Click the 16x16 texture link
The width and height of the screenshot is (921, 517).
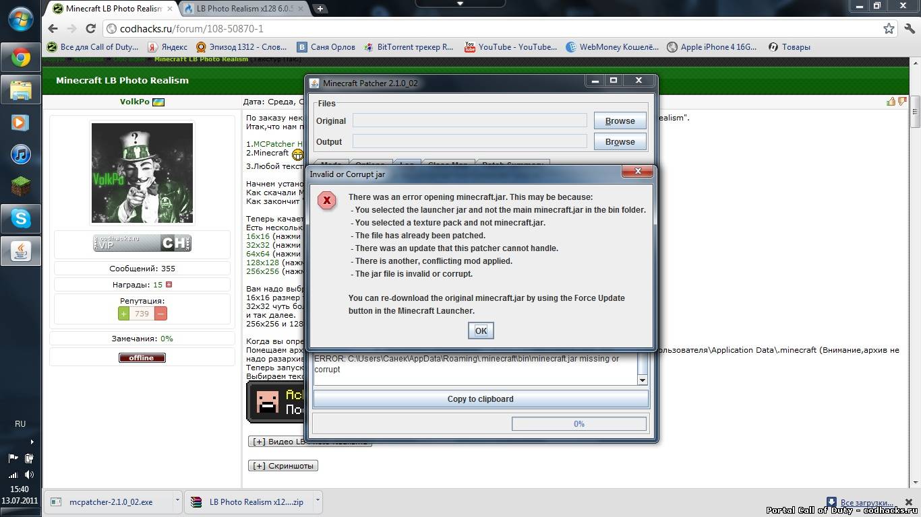click(258, 236)
